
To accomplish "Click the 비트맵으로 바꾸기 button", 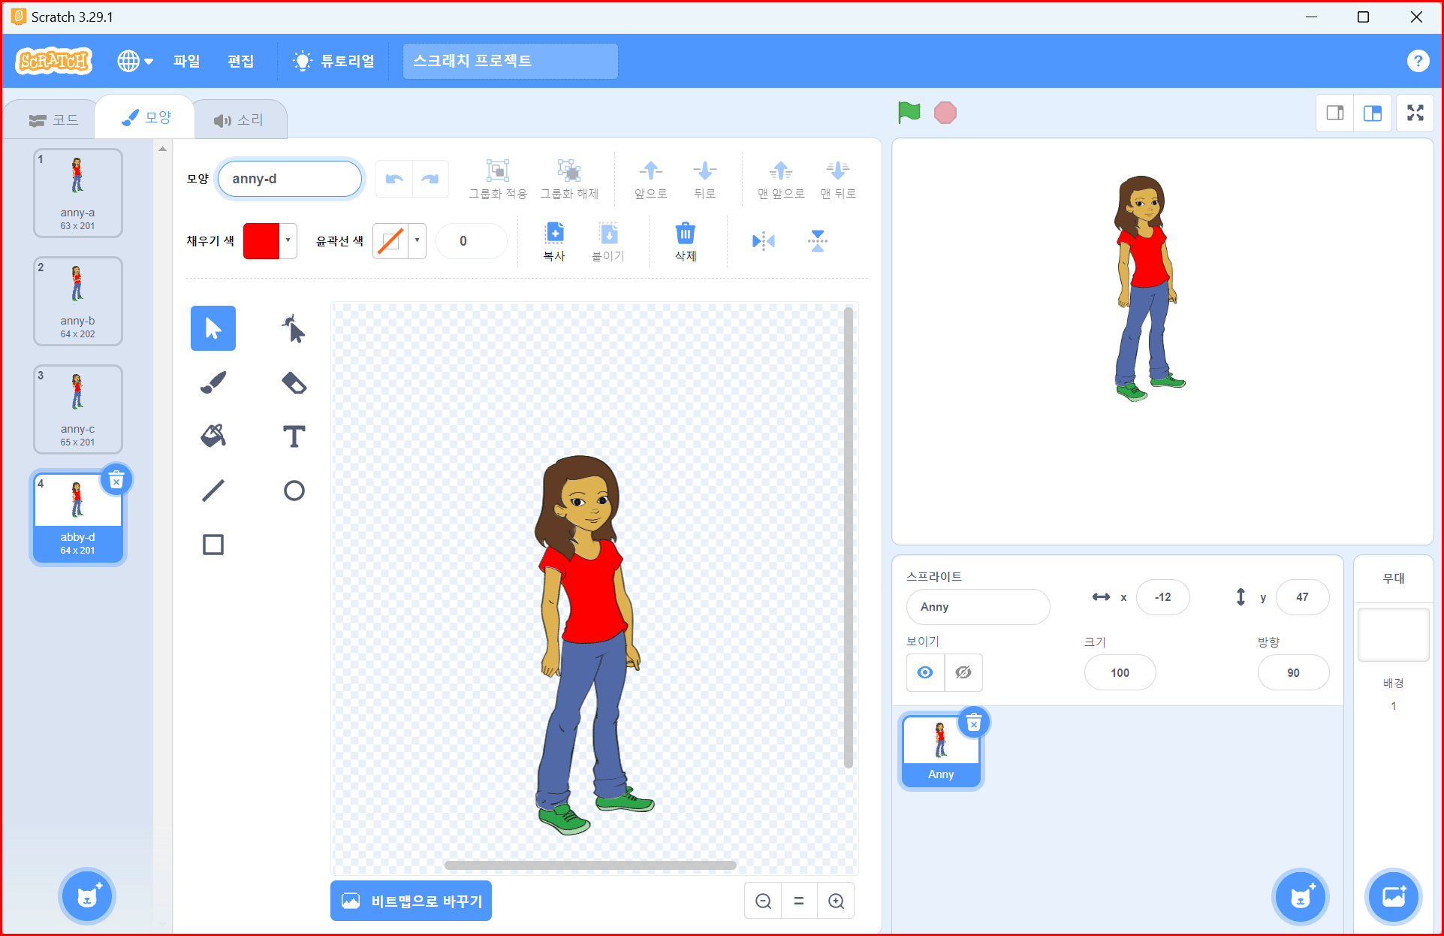I will (411, 901).
